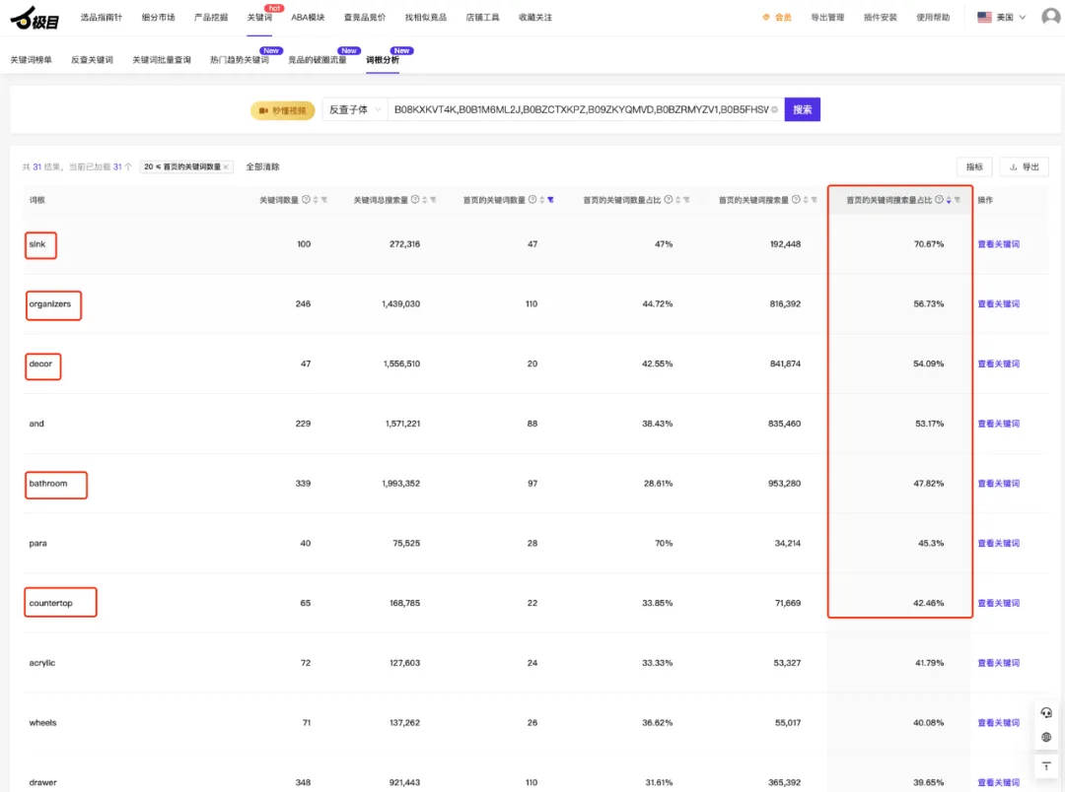Open the 会员 membership link

(x=777, y=17)
